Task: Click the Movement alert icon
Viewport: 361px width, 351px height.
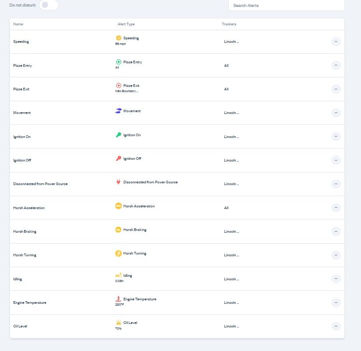Action: click(x=118, y=111)
